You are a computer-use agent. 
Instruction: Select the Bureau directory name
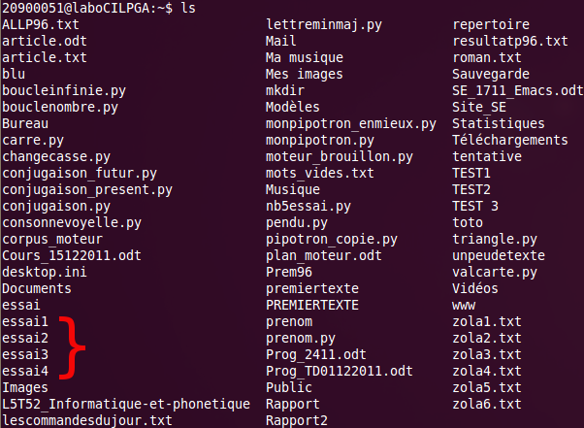coord(25,123)
